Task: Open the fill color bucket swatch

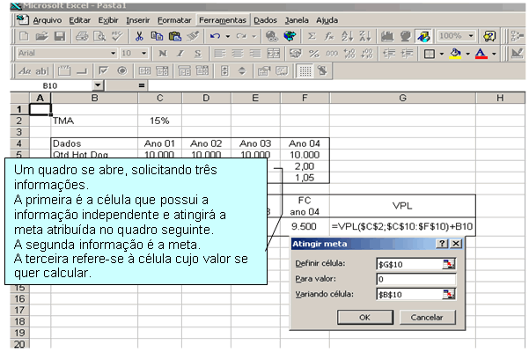Action: (454, 54)
